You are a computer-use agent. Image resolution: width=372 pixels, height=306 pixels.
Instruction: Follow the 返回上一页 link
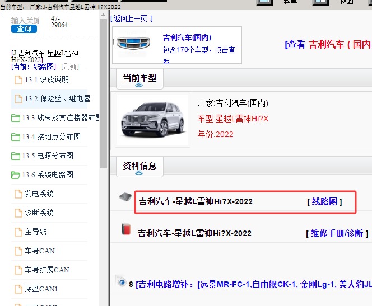[x=132, y=18]
